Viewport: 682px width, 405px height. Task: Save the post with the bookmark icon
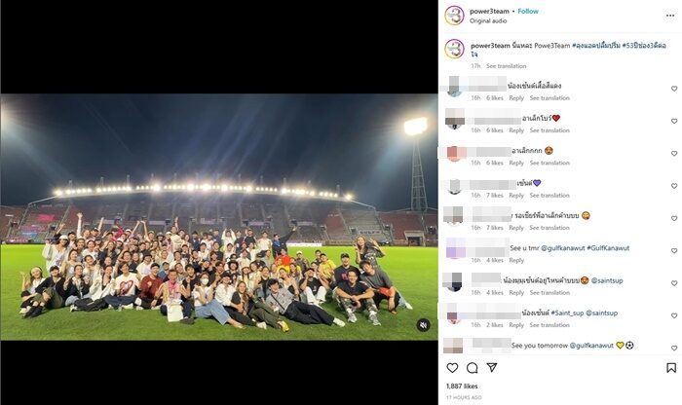[671, 368]
